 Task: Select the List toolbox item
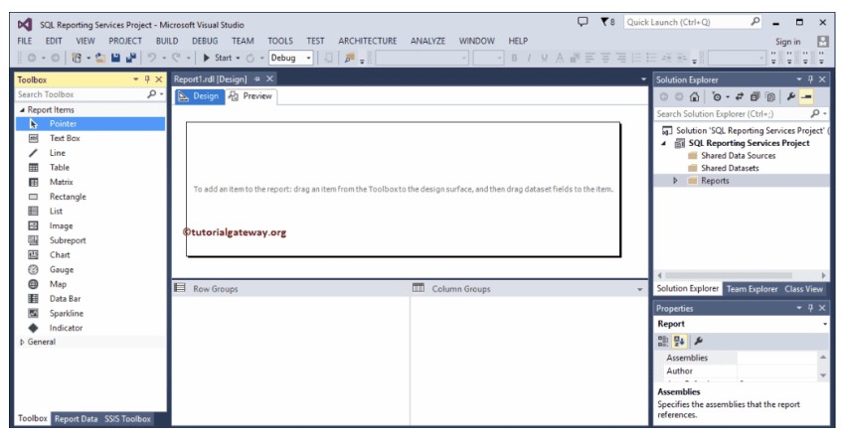click(90, 211)
